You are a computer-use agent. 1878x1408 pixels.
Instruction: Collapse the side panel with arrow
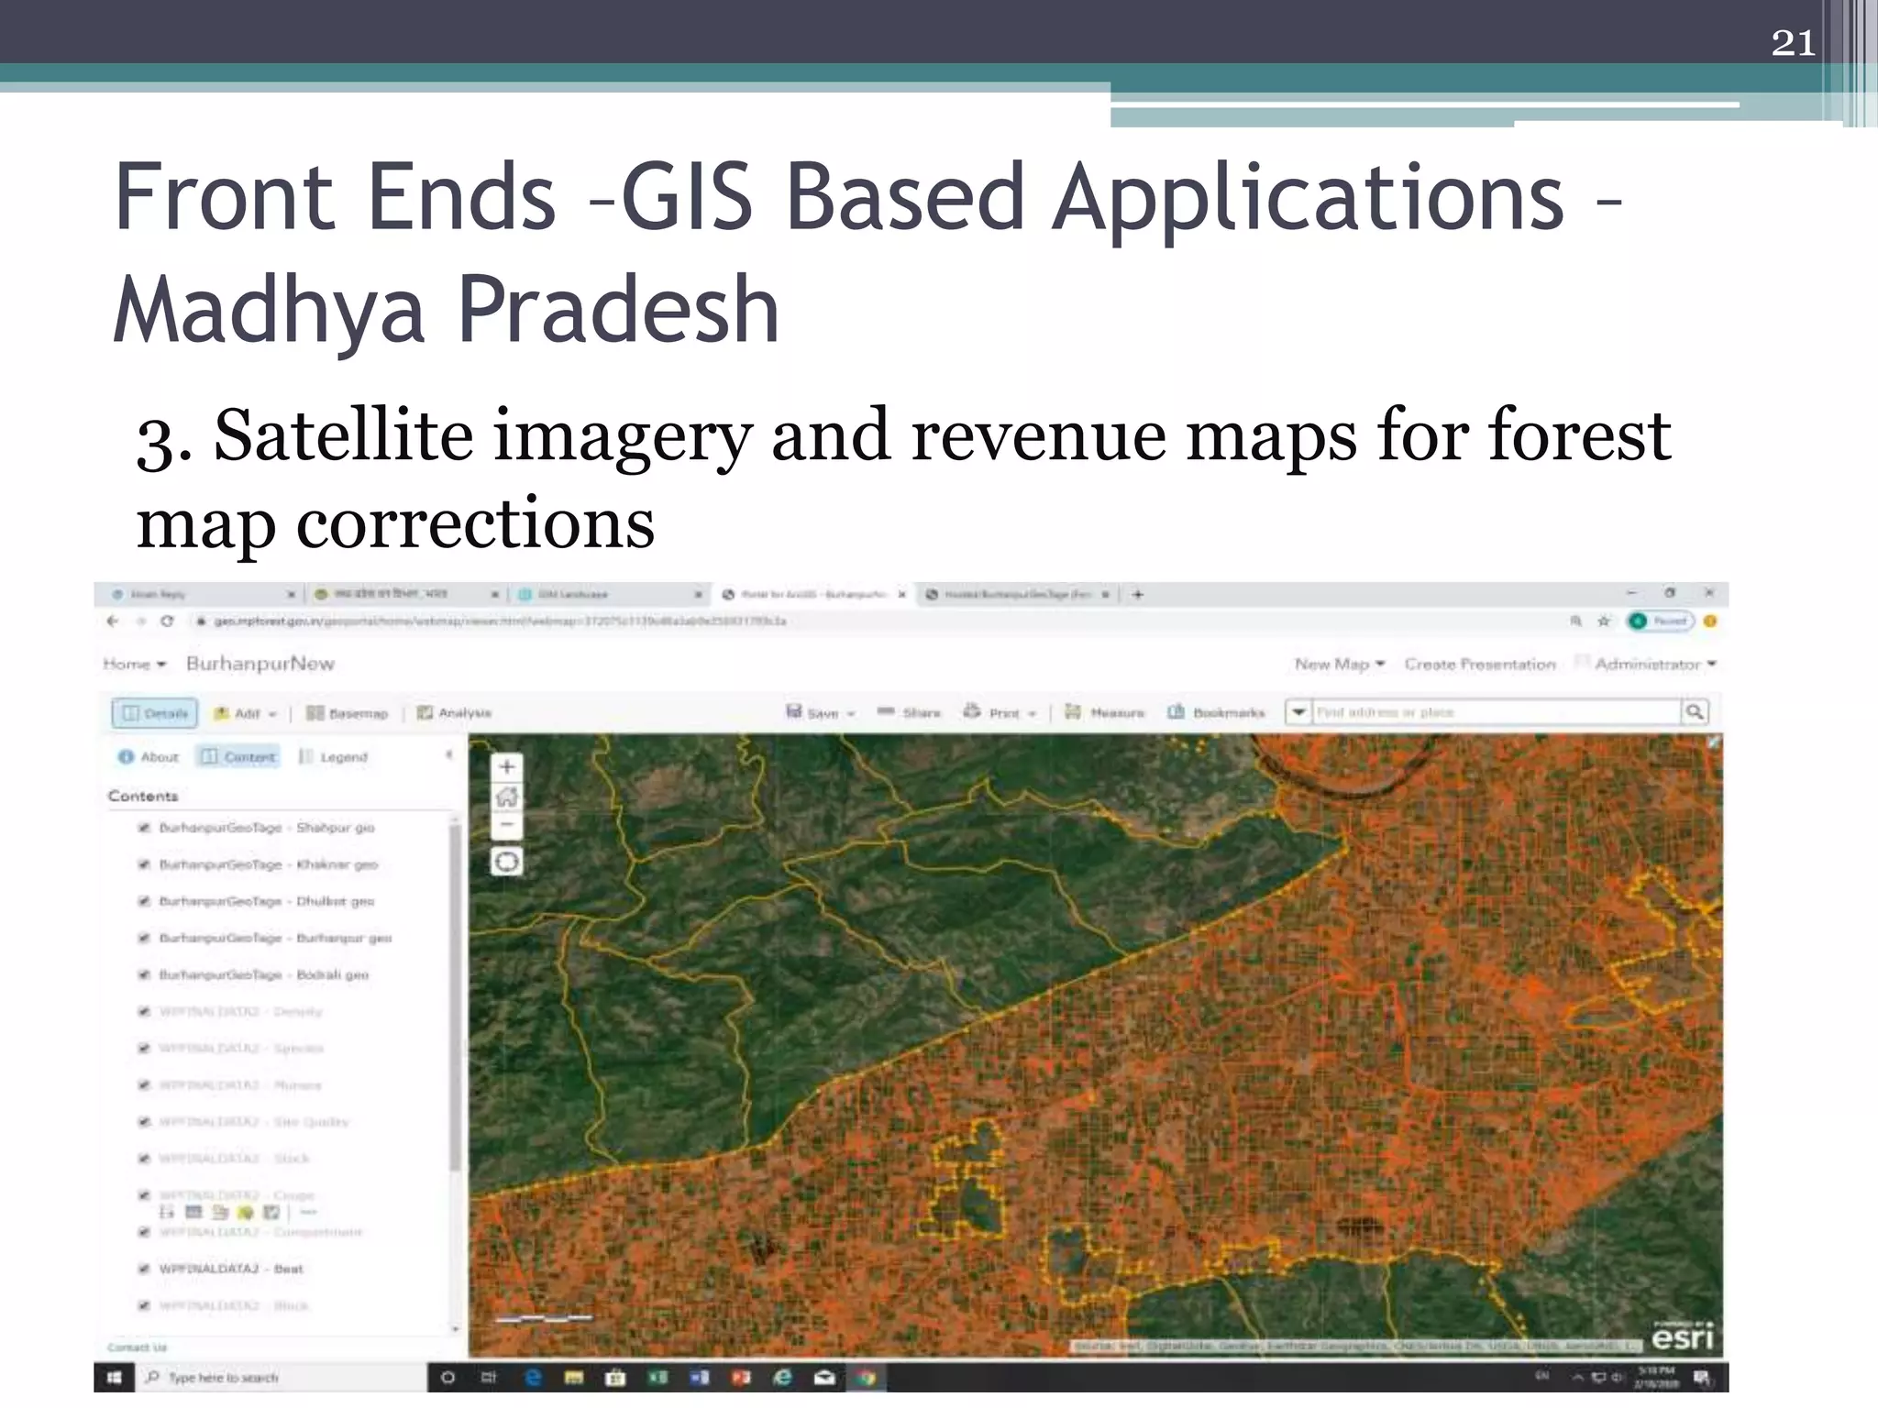[x=448, y=755]
